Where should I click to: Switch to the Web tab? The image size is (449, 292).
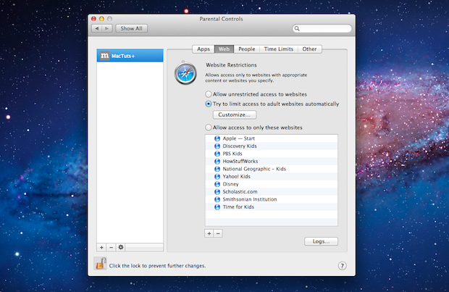[224, 49]
